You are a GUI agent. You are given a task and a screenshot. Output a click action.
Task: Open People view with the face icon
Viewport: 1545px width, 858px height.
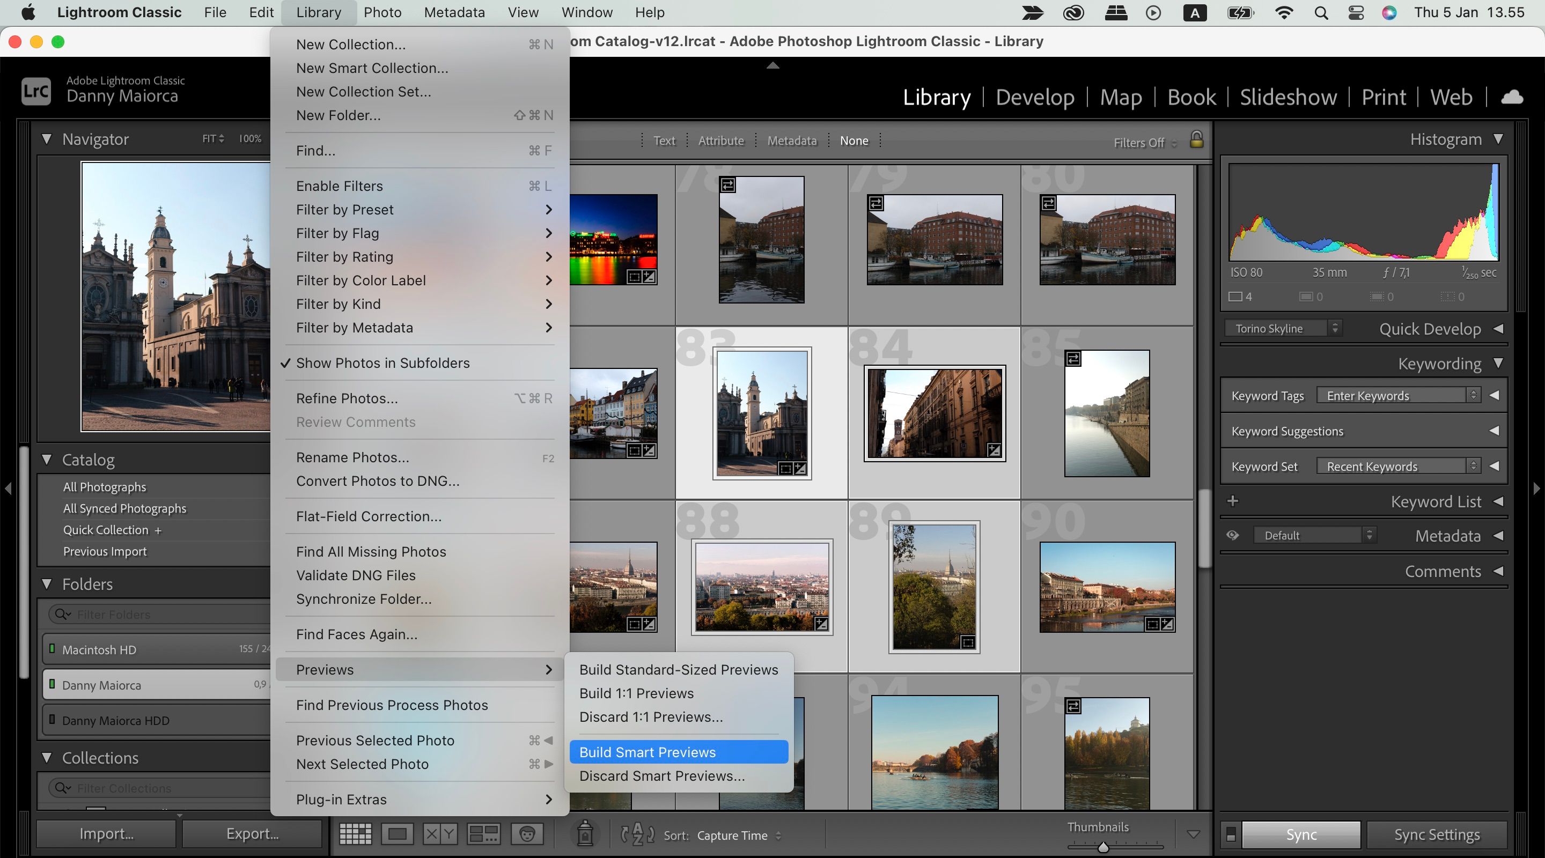527,834
